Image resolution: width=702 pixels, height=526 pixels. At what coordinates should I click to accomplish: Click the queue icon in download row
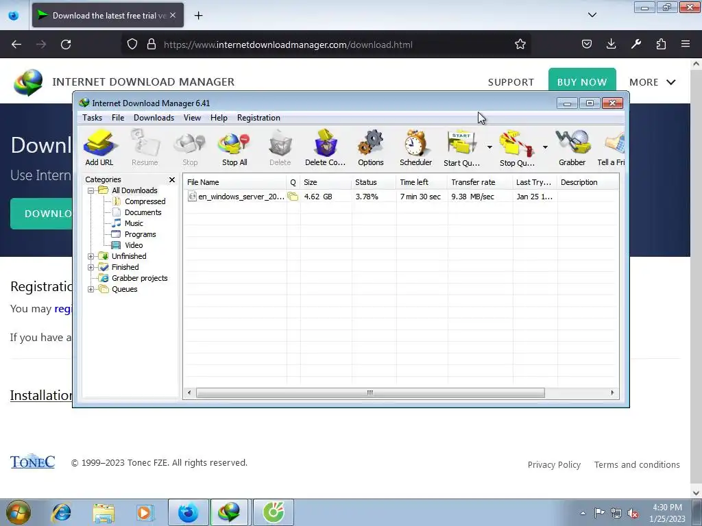click(x=293, y=197)
